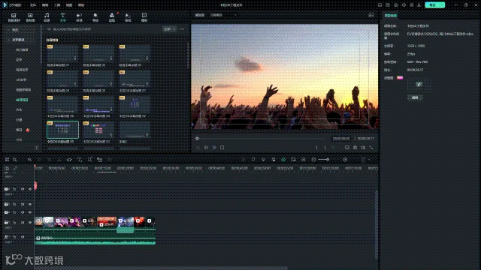Viewport: 481px width, 270px height.
Task: Click the zoom out minus icon beside the timeline slider
Action: 313,160
